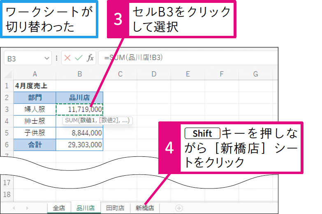Switch to the 全店 sheet tab
322x214 pixels.
[59, 208]
